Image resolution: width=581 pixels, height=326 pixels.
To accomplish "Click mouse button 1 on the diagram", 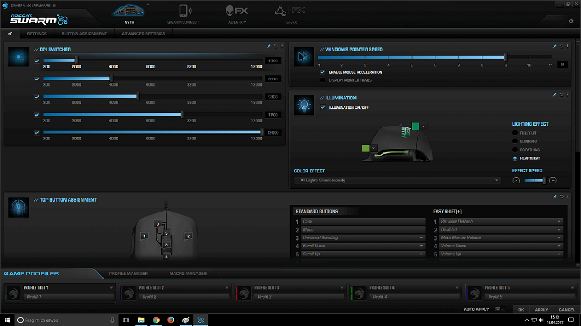I will (x=144, y=236).
